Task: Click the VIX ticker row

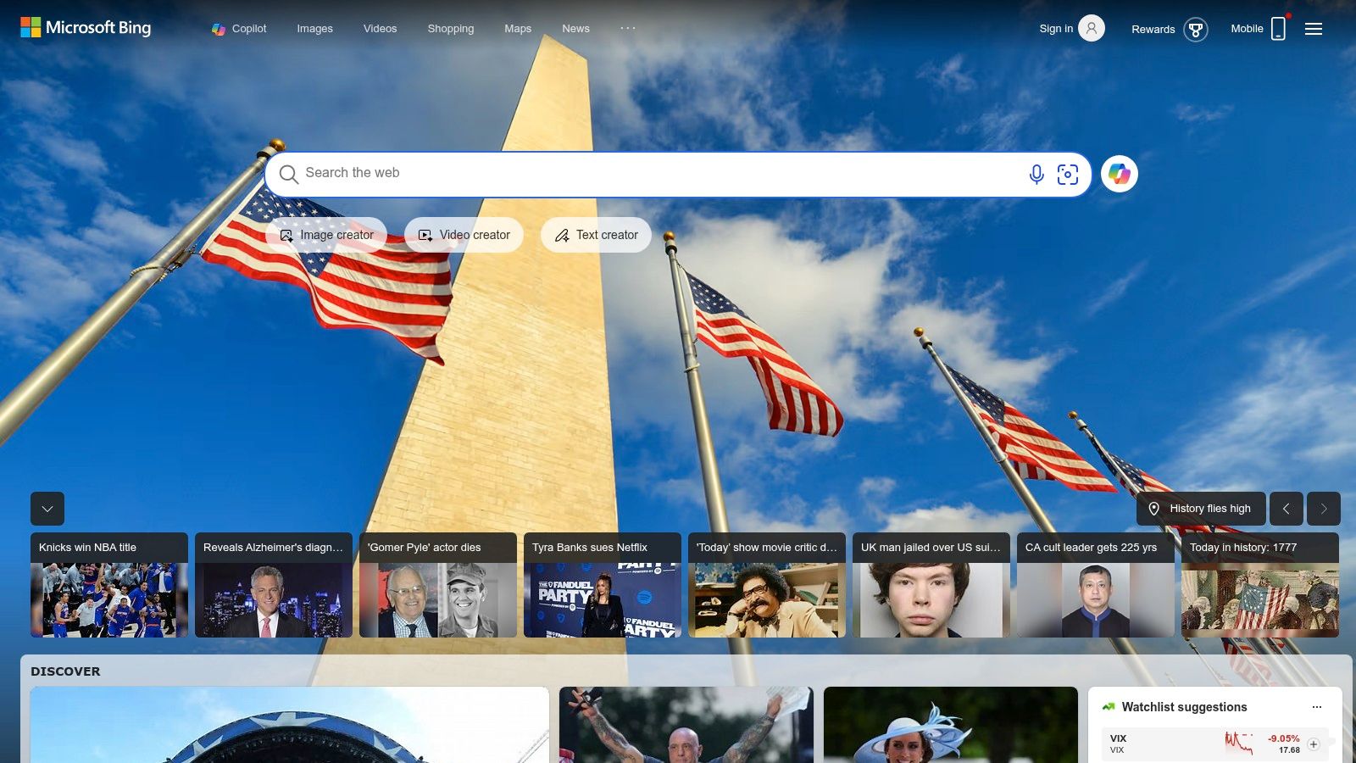Action: click(1214, 744)
